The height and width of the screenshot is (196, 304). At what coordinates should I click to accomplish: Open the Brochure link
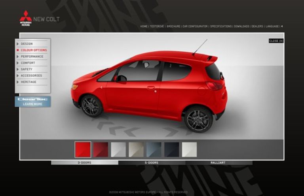173,26
